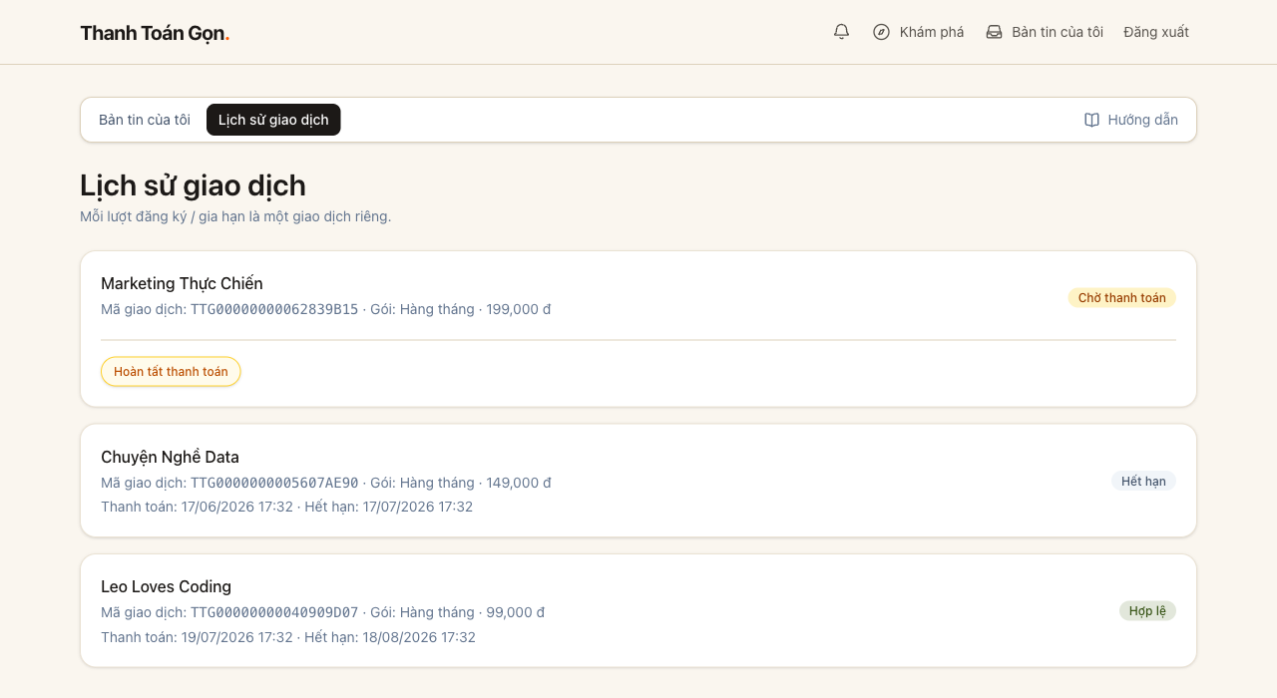Click the Lịch sử giao dịch page heading
Image resolution: width=1277 pixels, height=698 pixels.
193,185
